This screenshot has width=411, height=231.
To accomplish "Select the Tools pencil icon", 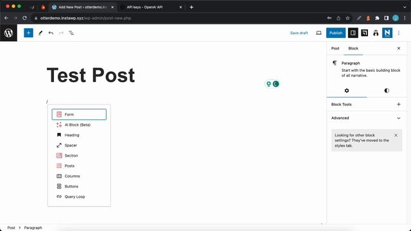I will pyautogui.click(x=40, y=33).
